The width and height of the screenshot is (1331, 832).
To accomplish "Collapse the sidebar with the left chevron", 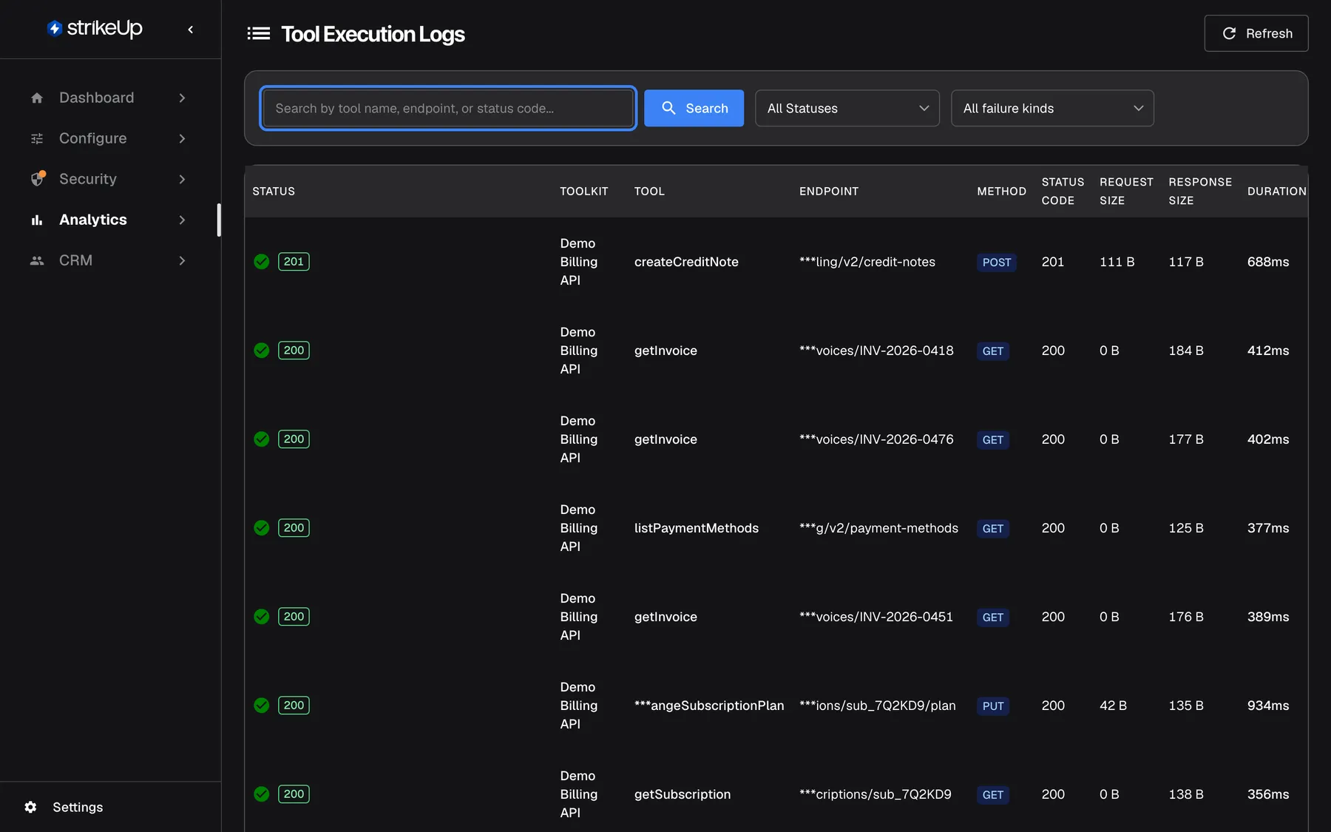I will 191,30.
